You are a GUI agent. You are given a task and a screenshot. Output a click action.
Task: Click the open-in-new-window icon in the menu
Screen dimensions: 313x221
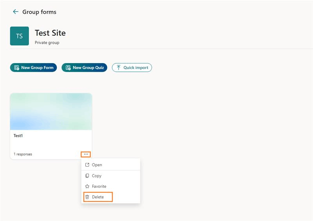[87, 165]
